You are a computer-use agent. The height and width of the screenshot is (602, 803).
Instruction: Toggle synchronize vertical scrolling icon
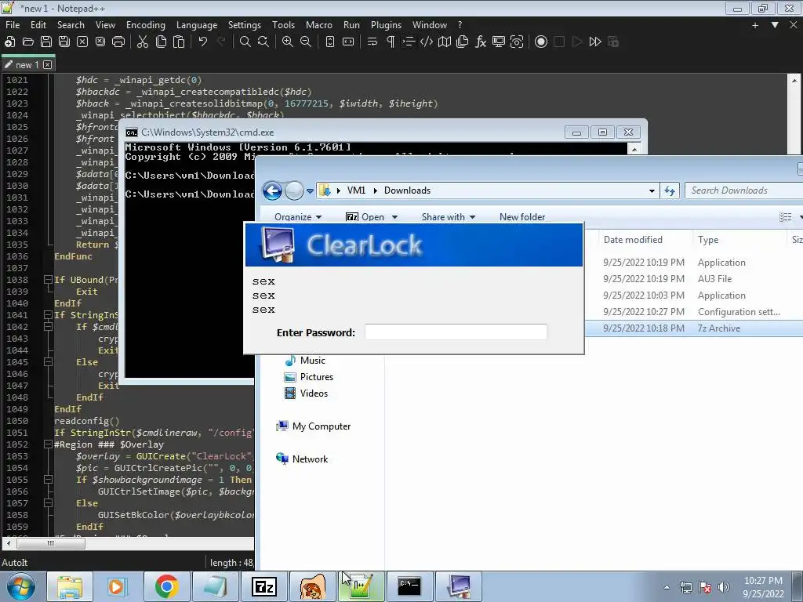coord(330,42)
